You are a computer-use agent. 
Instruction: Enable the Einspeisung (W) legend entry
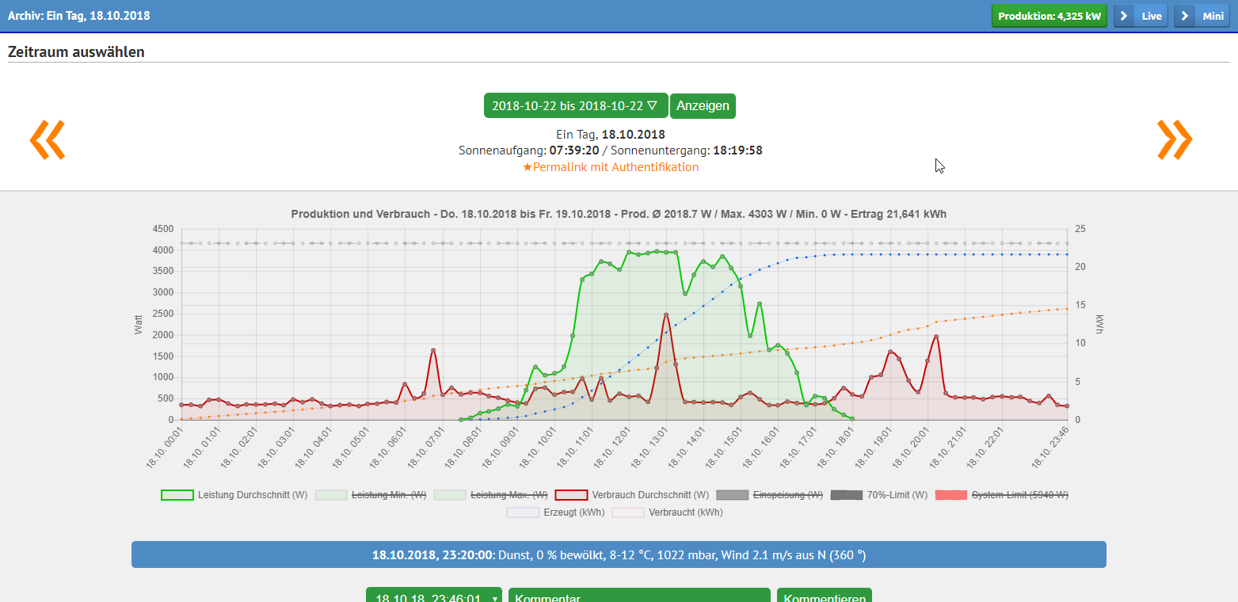coord(769,495)
